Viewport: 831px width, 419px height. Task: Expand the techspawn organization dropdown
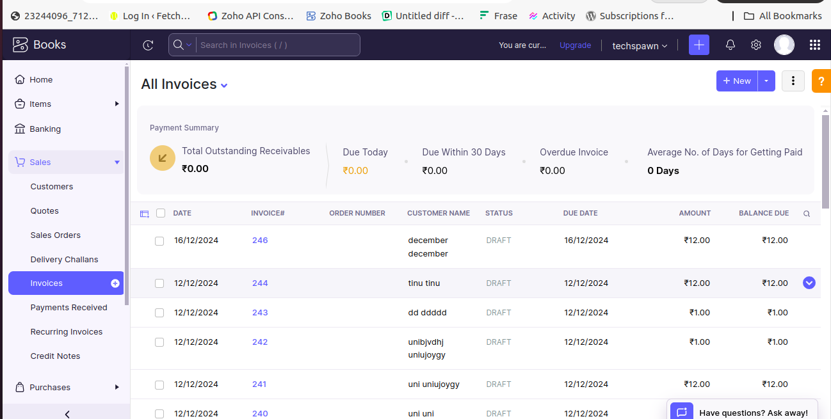click(639, 45)
